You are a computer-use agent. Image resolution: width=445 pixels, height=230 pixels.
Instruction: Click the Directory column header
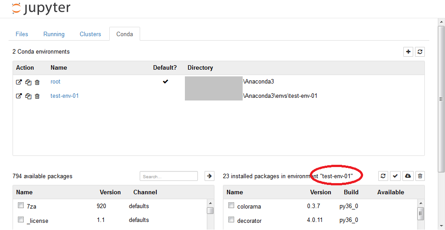point(200,68)
